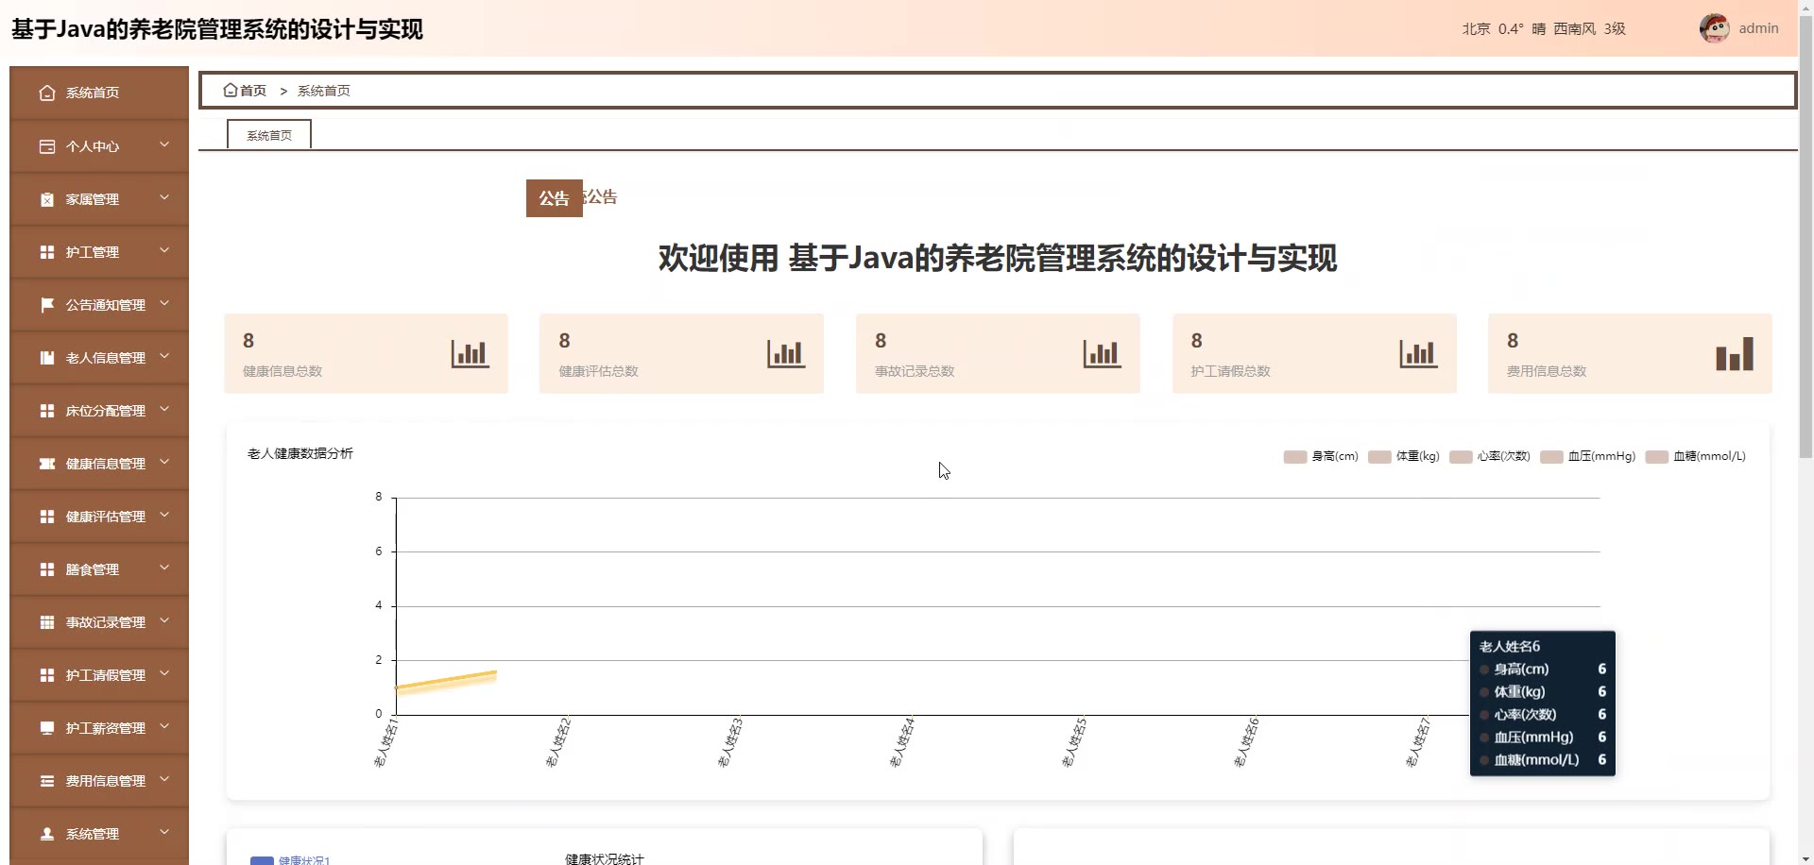Toggle the 身高(cm) legend series
This screenshot has height=865, width=1814.
click(x=1320, y=457)
